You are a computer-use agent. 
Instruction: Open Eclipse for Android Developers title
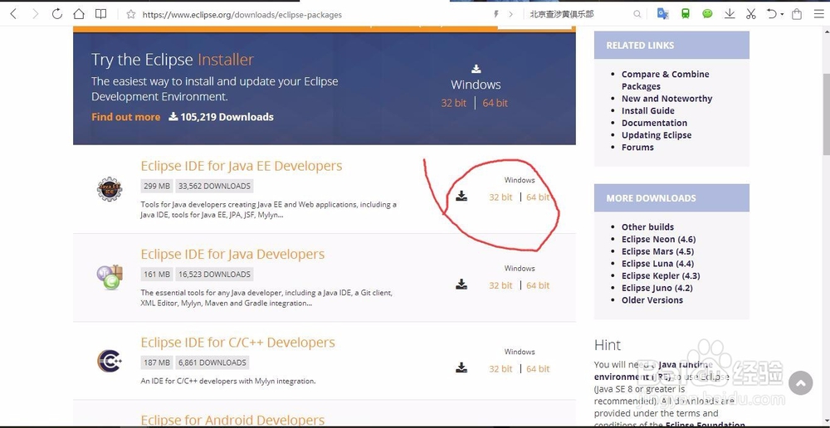(x=232, y=420)
